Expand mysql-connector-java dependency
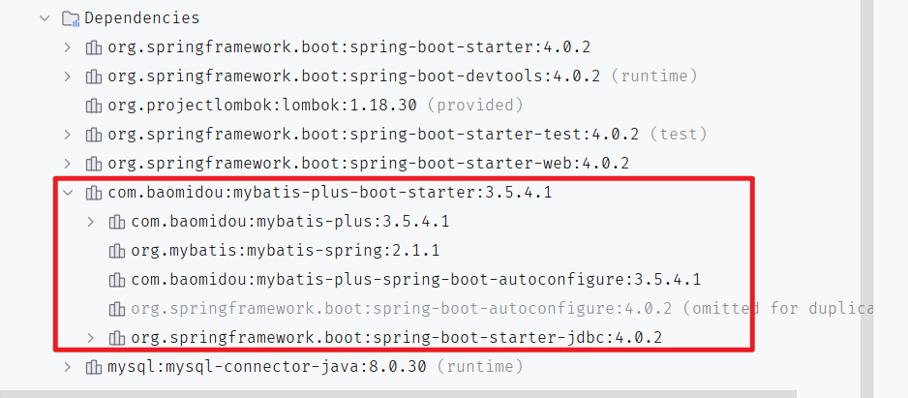Image resolution: width=908 pixels, height=398 pixels. click(x=68, y=366)
